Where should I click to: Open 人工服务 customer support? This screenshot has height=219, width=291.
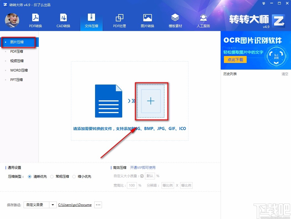(203, 20)
